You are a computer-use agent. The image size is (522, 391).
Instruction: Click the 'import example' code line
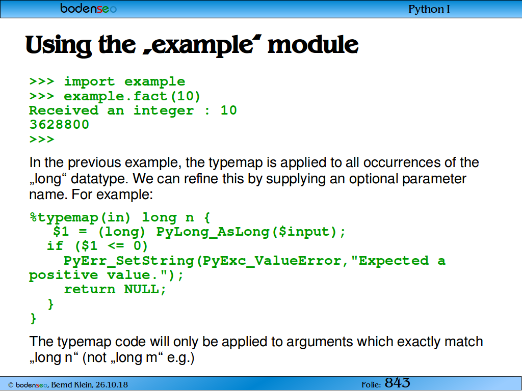pyautogui.click(x=107, y=81)
